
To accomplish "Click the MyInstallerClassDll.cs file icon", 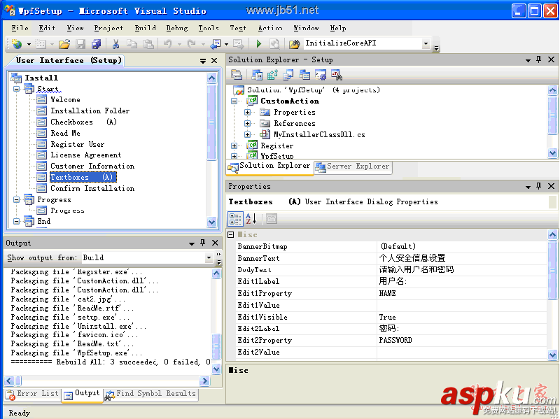I will [265, 134].
